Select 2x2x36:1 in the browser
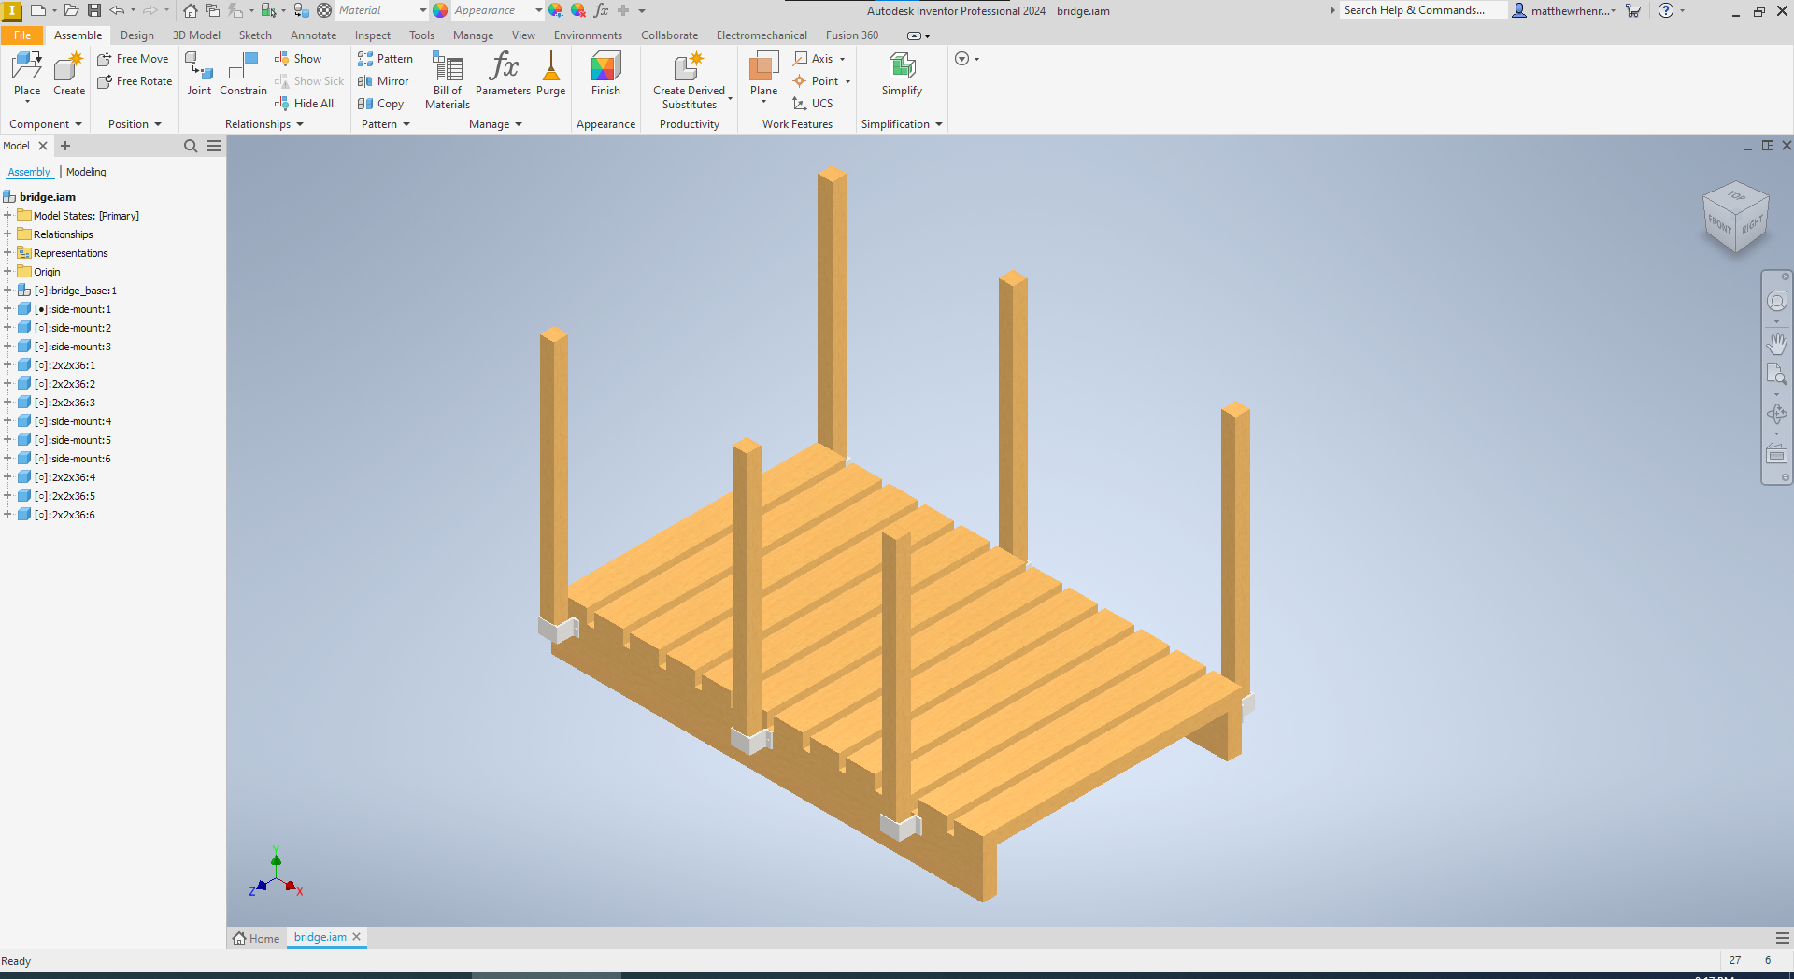 tap(64, 365)
